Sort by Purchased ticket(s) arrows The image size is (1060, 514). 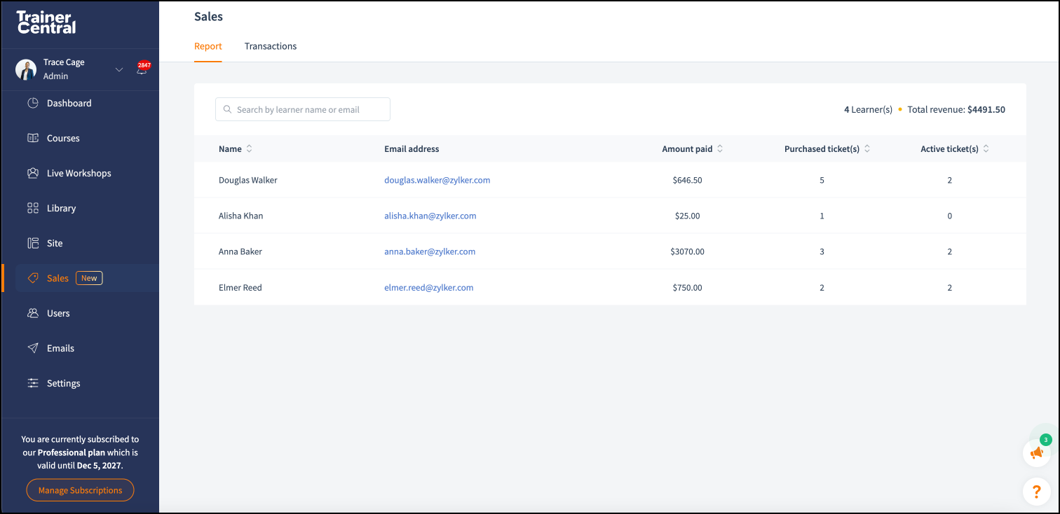867,148
